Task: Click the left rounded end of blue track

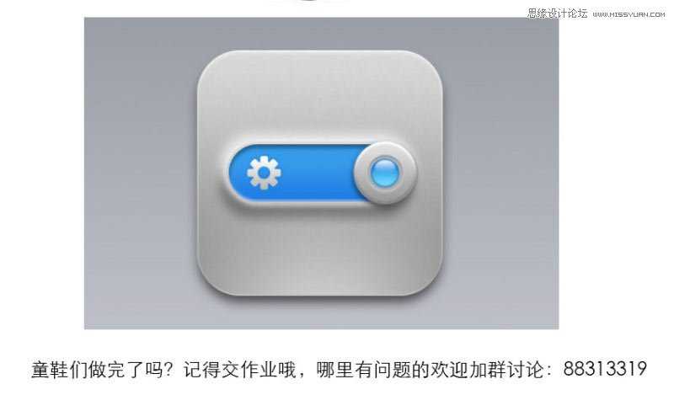Action: pyautogui.click(x=237, y=173)
